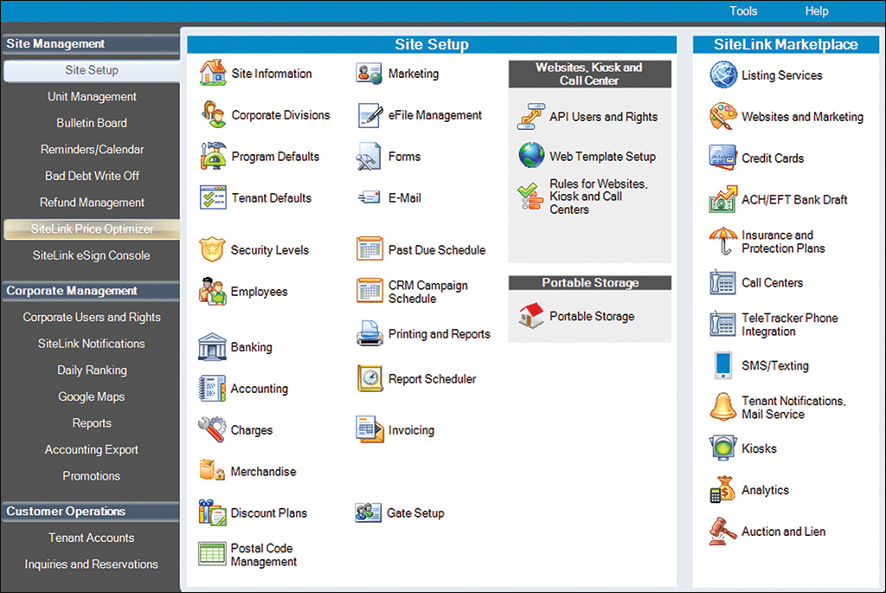886x593 pixels.
Task: Select SiteLink Price Optimizer in the sidebar
Action: (x=90, y=229)
